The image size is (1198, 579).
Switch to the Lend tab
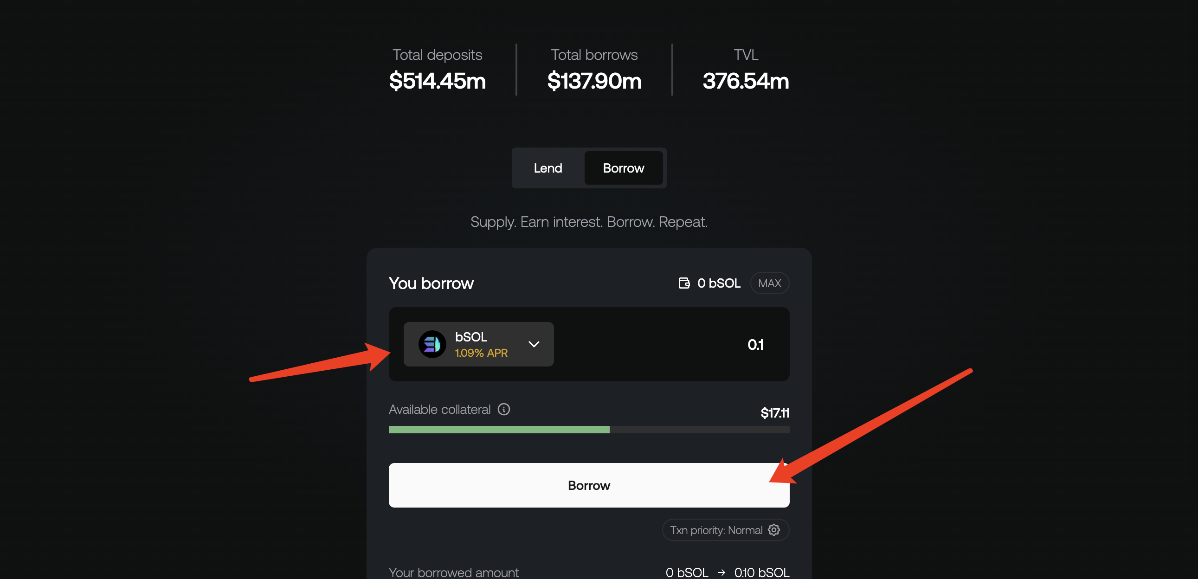pyautogui.click(x=548, y=167)
